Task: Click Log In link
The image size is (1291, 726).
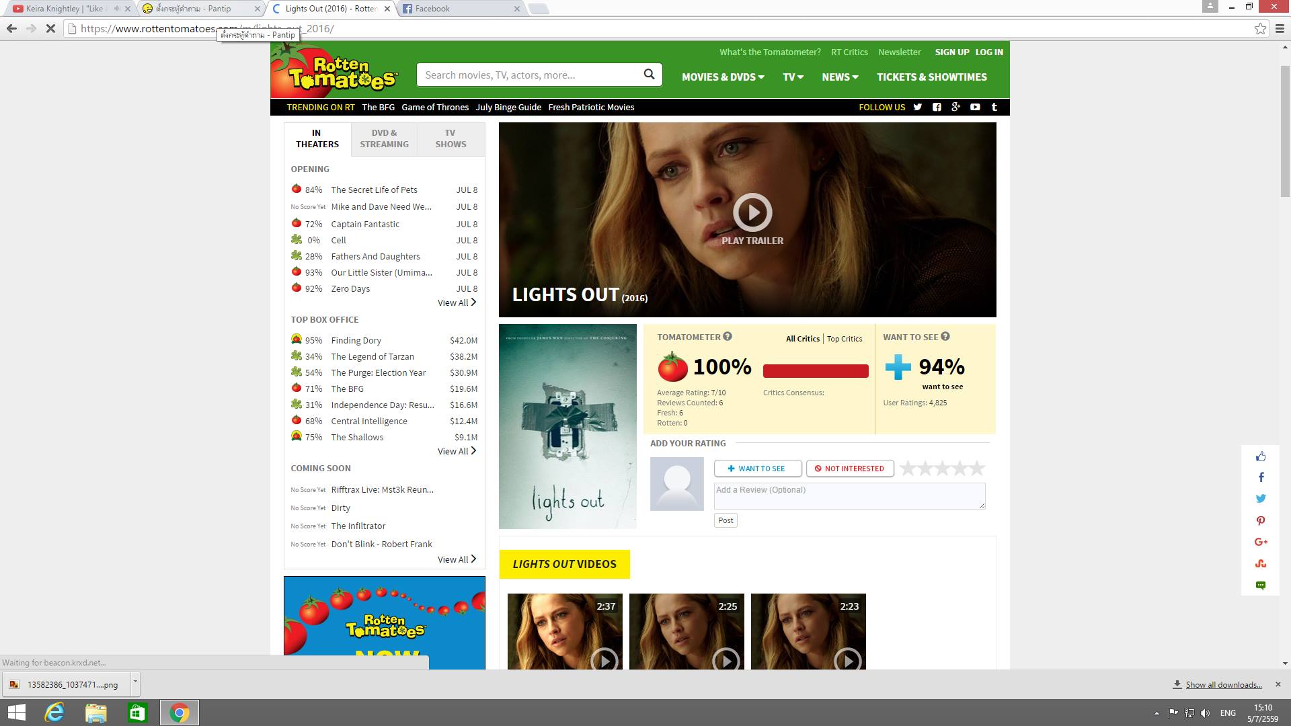Action: pos(989,52)
